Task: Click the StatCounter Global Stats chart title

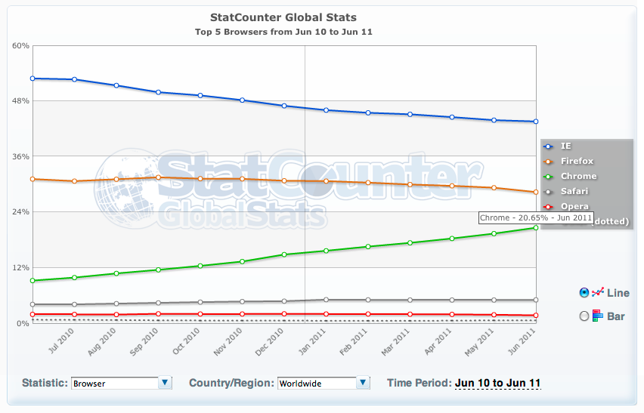Action: 283,17
